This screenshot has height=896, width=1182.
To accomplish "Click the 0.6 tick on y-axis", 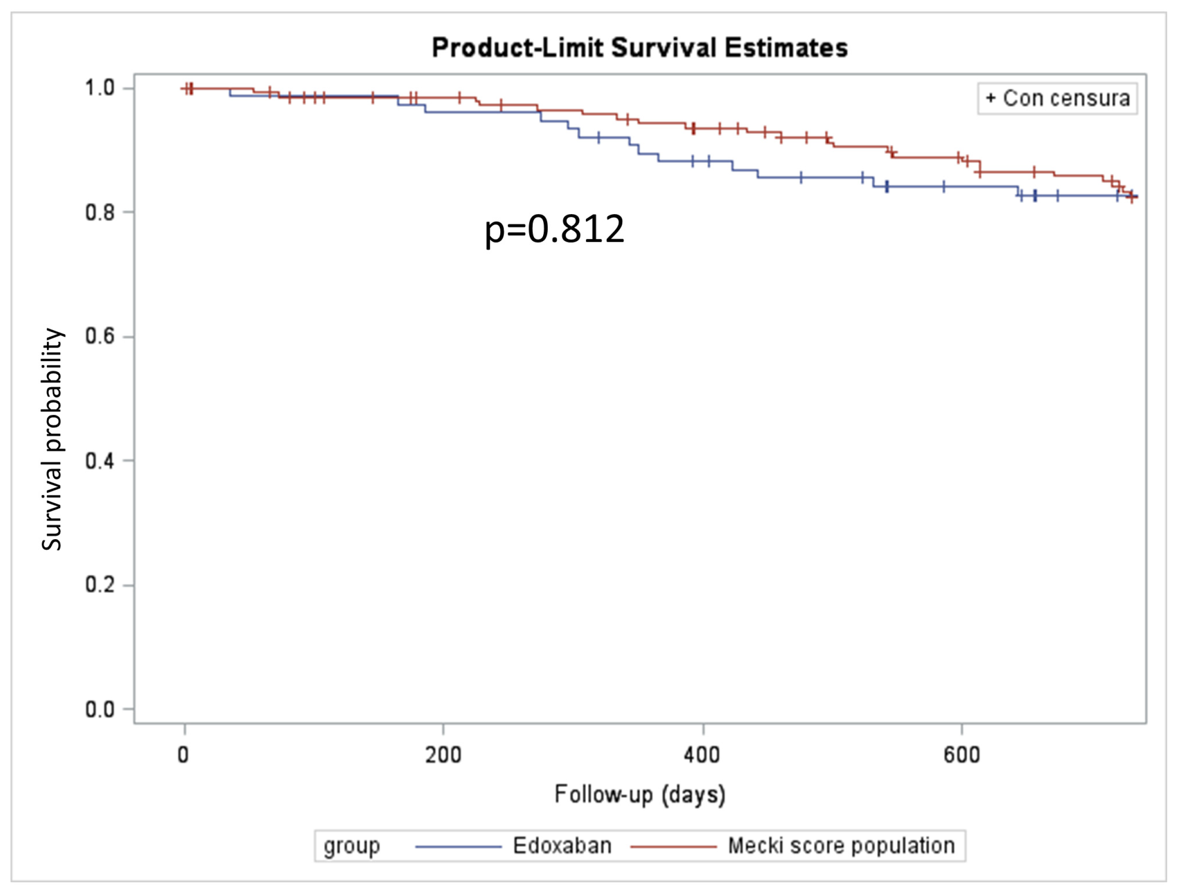I will (100, 337).
